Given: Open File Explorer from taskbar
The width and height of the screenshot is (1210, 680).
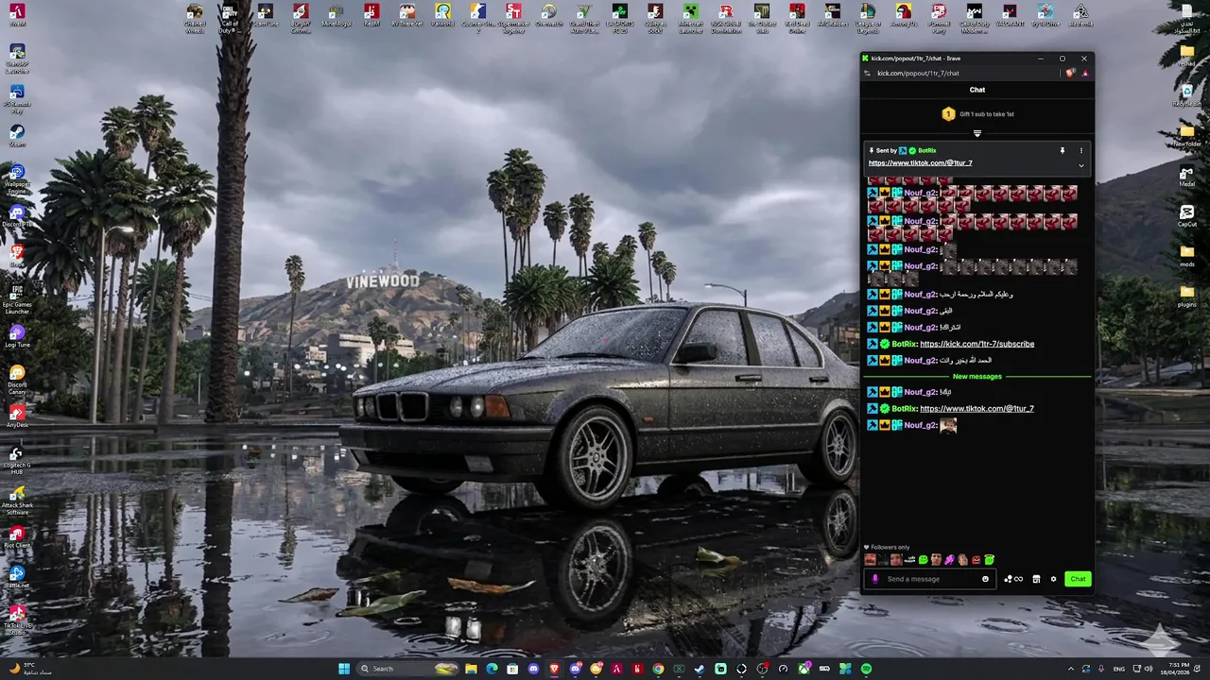Looking at the screenshot, I should (x=471, y=669).
